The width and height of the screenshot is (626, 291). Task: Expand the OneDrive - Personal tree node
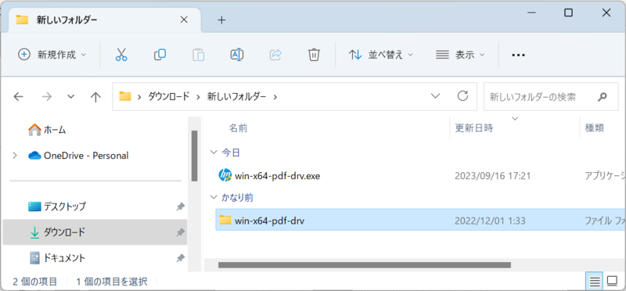(15, 156)
